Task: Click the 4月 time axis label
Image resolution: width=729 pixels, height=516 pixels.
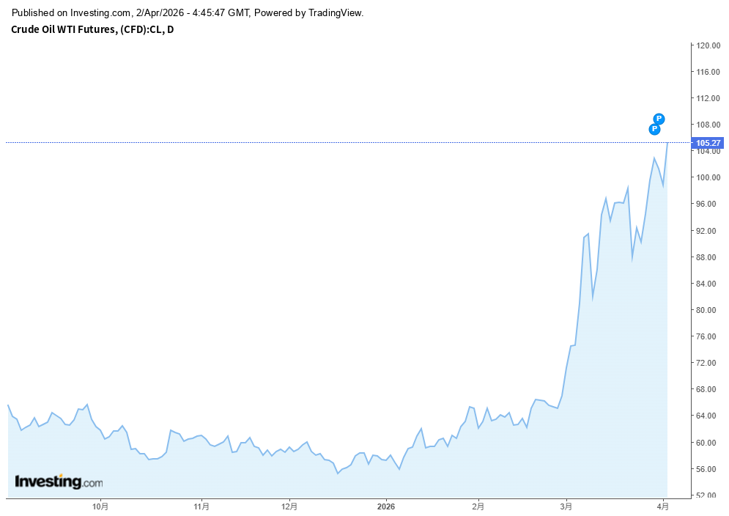Action: click(663, 506)
